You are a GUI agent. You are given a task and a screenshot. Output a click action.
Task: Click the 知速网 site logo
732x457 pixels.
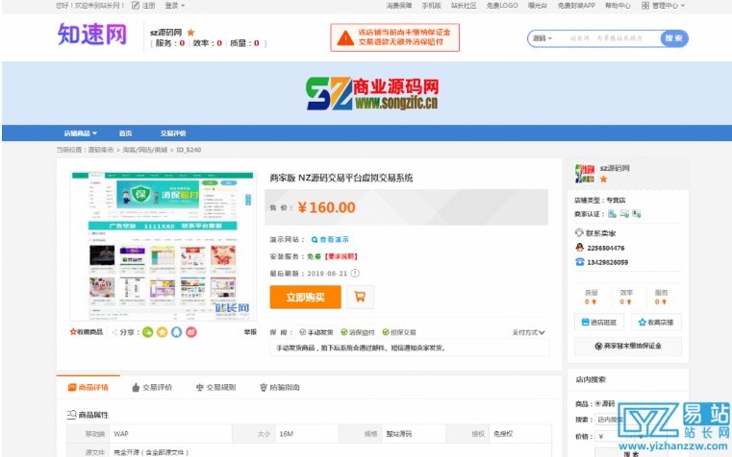click(92, 34)
